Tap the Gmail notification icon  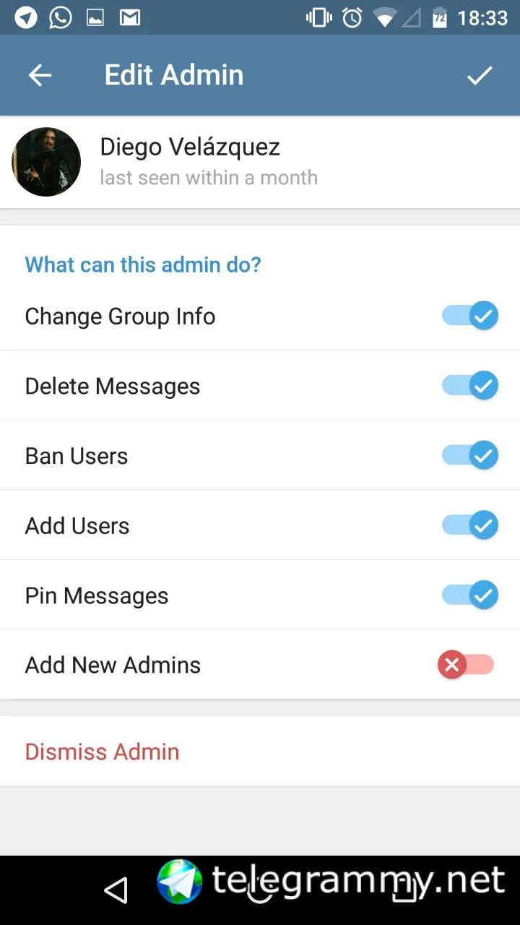coord(130,17)
